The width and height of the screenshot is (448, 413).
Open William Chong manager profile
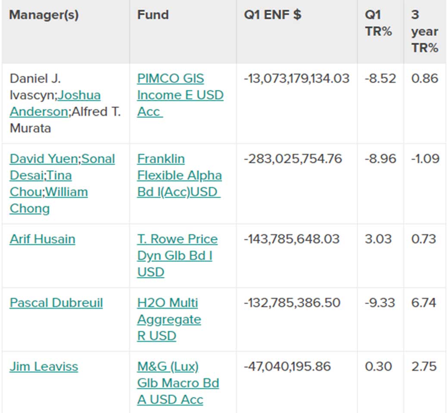click(x=49, y=200)
